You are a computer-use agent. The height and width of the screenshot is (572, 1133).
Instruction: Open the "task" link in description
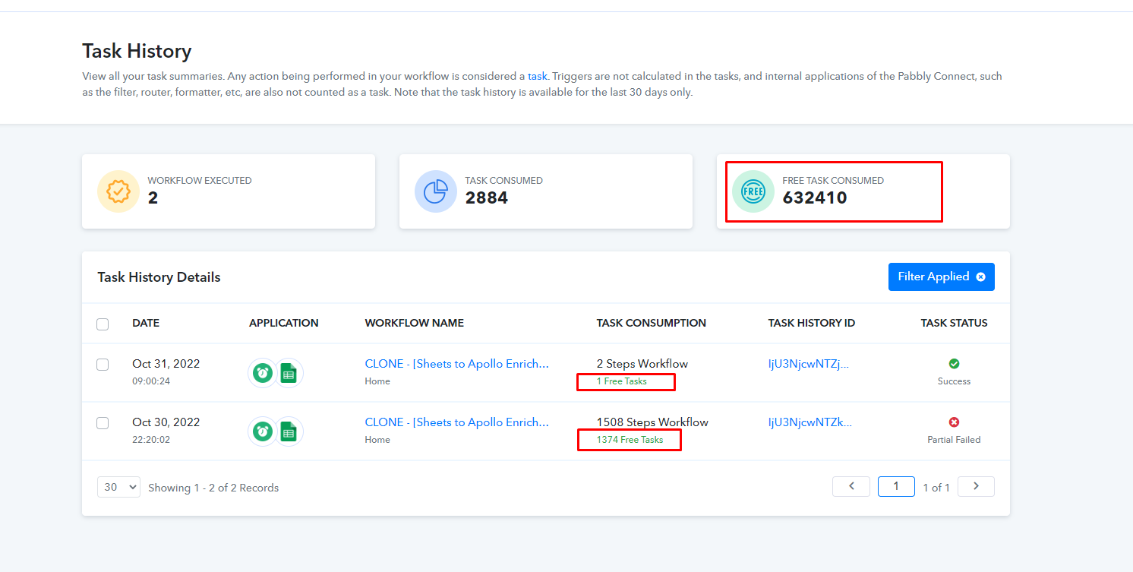click(x=538, y=76)
